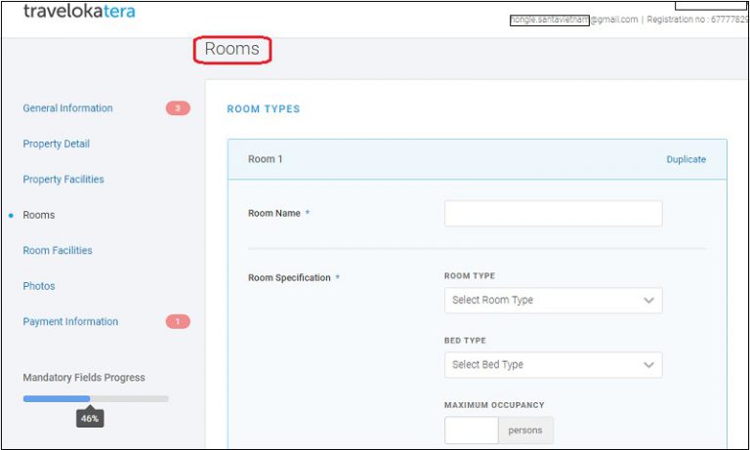Select the Rooms sidebar item
The image size is (750, 450).
(x=39, y=215)
